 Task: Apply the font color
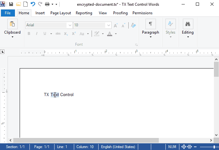click(110, 34)
